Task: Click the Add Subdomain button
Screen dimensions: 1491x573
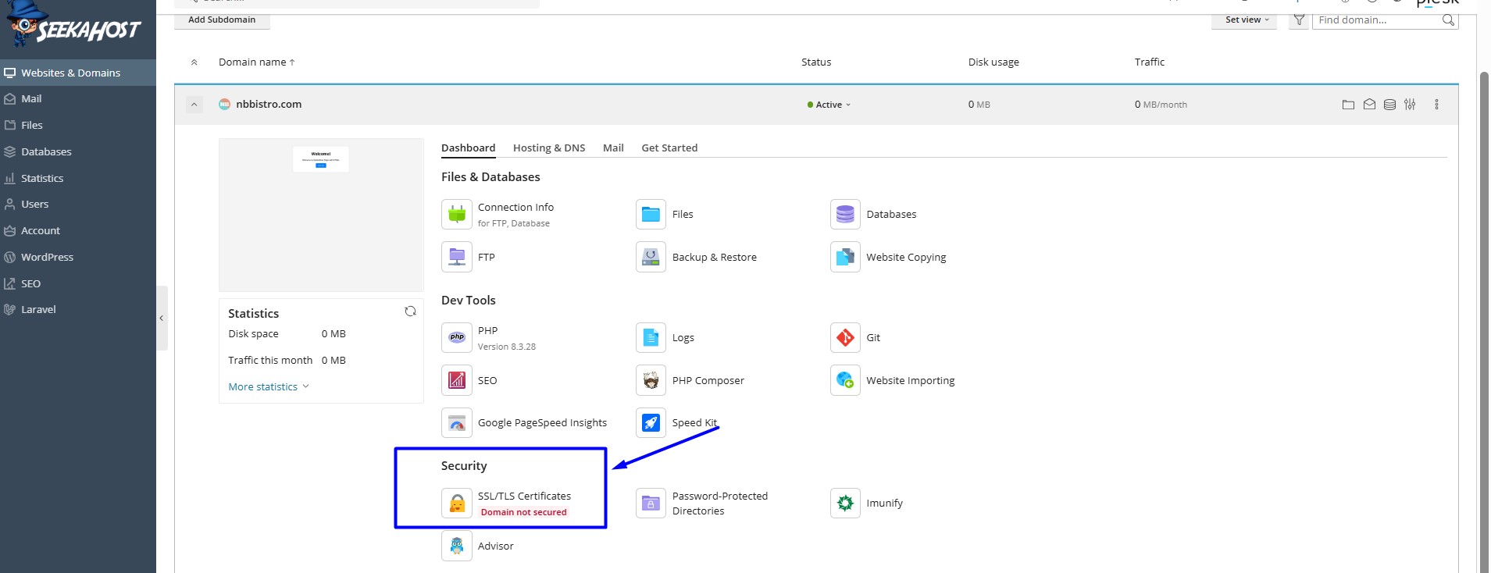Action: coord(222,20)
